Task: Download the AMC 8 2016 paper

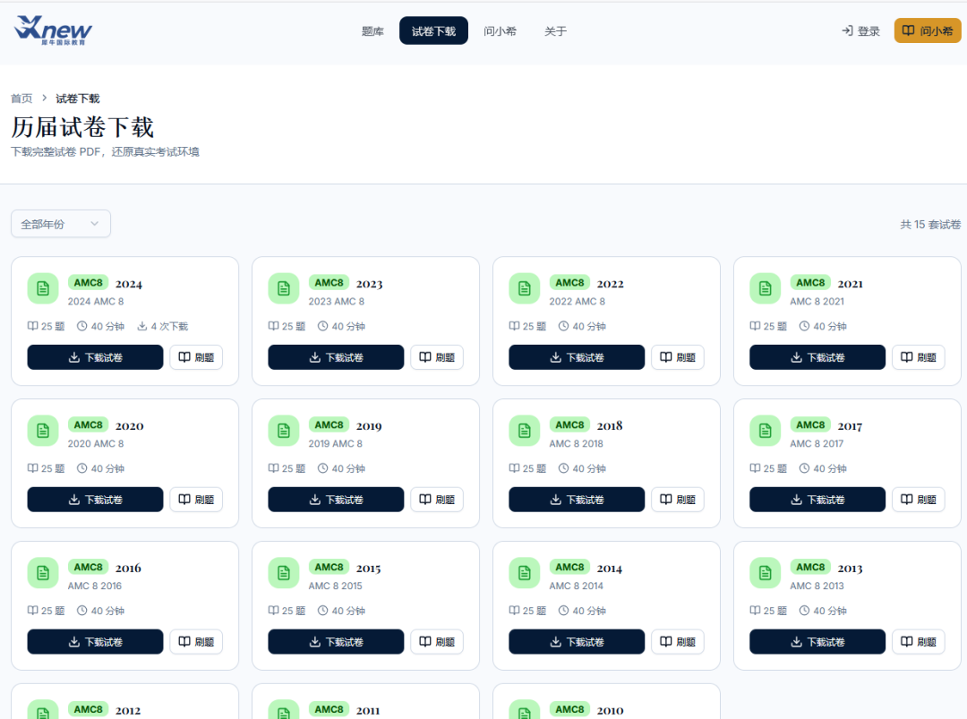Action: coord(95,641)
